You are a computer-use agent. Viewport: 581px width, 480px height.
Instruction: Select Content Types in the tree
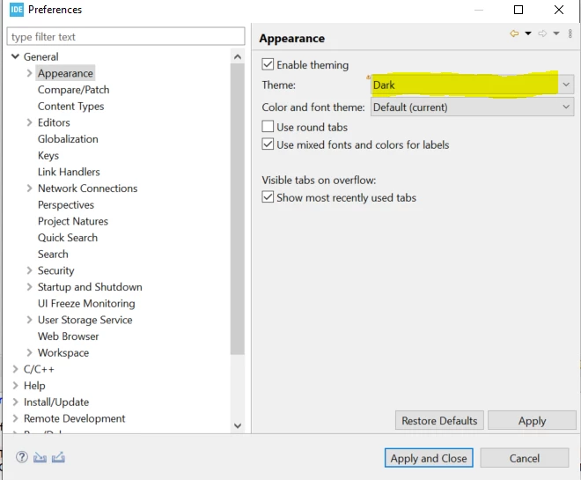[x=70, y=106]
